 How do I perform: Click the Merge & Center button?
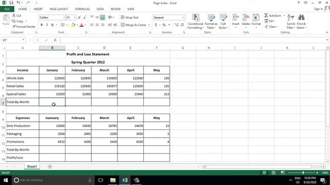134,25
